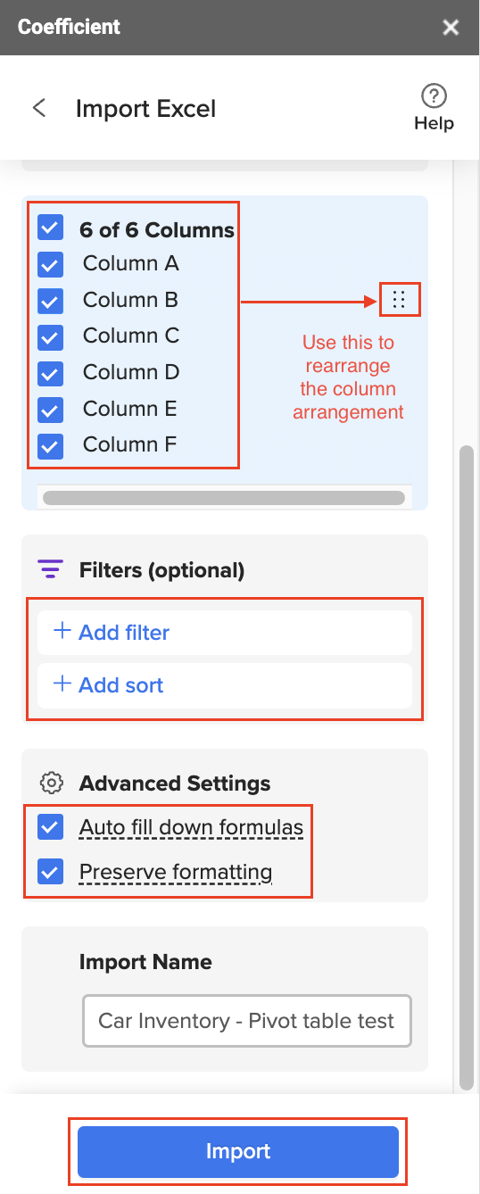This screenshot has height=1194, width=480.
Task: Toggle the Column F checkbox
Action: 51,445
